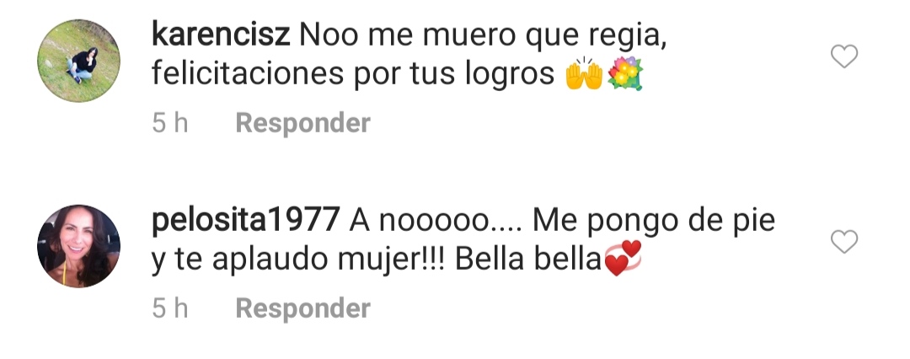
Task: Click Responder under pelosita1977's comment
Action: pyautogui.click(x=303, y=308)
